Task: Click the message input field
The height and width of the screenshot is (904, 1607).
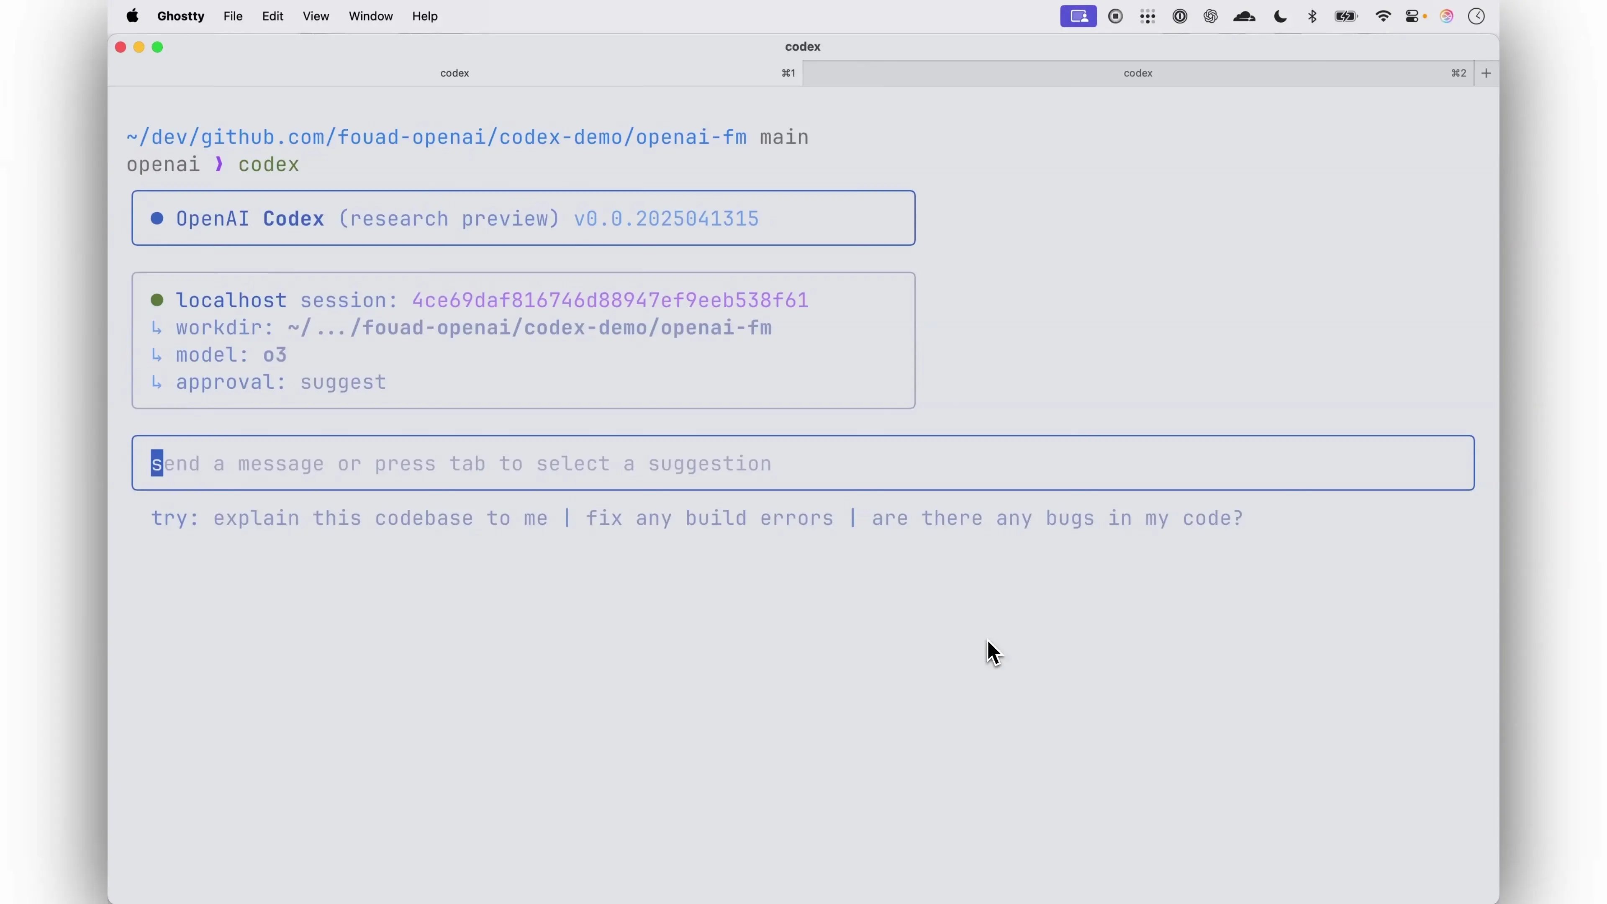Action: pyautogui.click(x=803, y=463)
